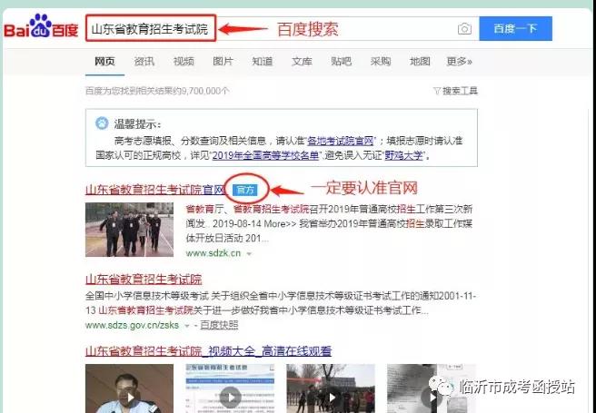Select the 网页 tab
This screenshot has height=413, width=596.
click(104, 61)
